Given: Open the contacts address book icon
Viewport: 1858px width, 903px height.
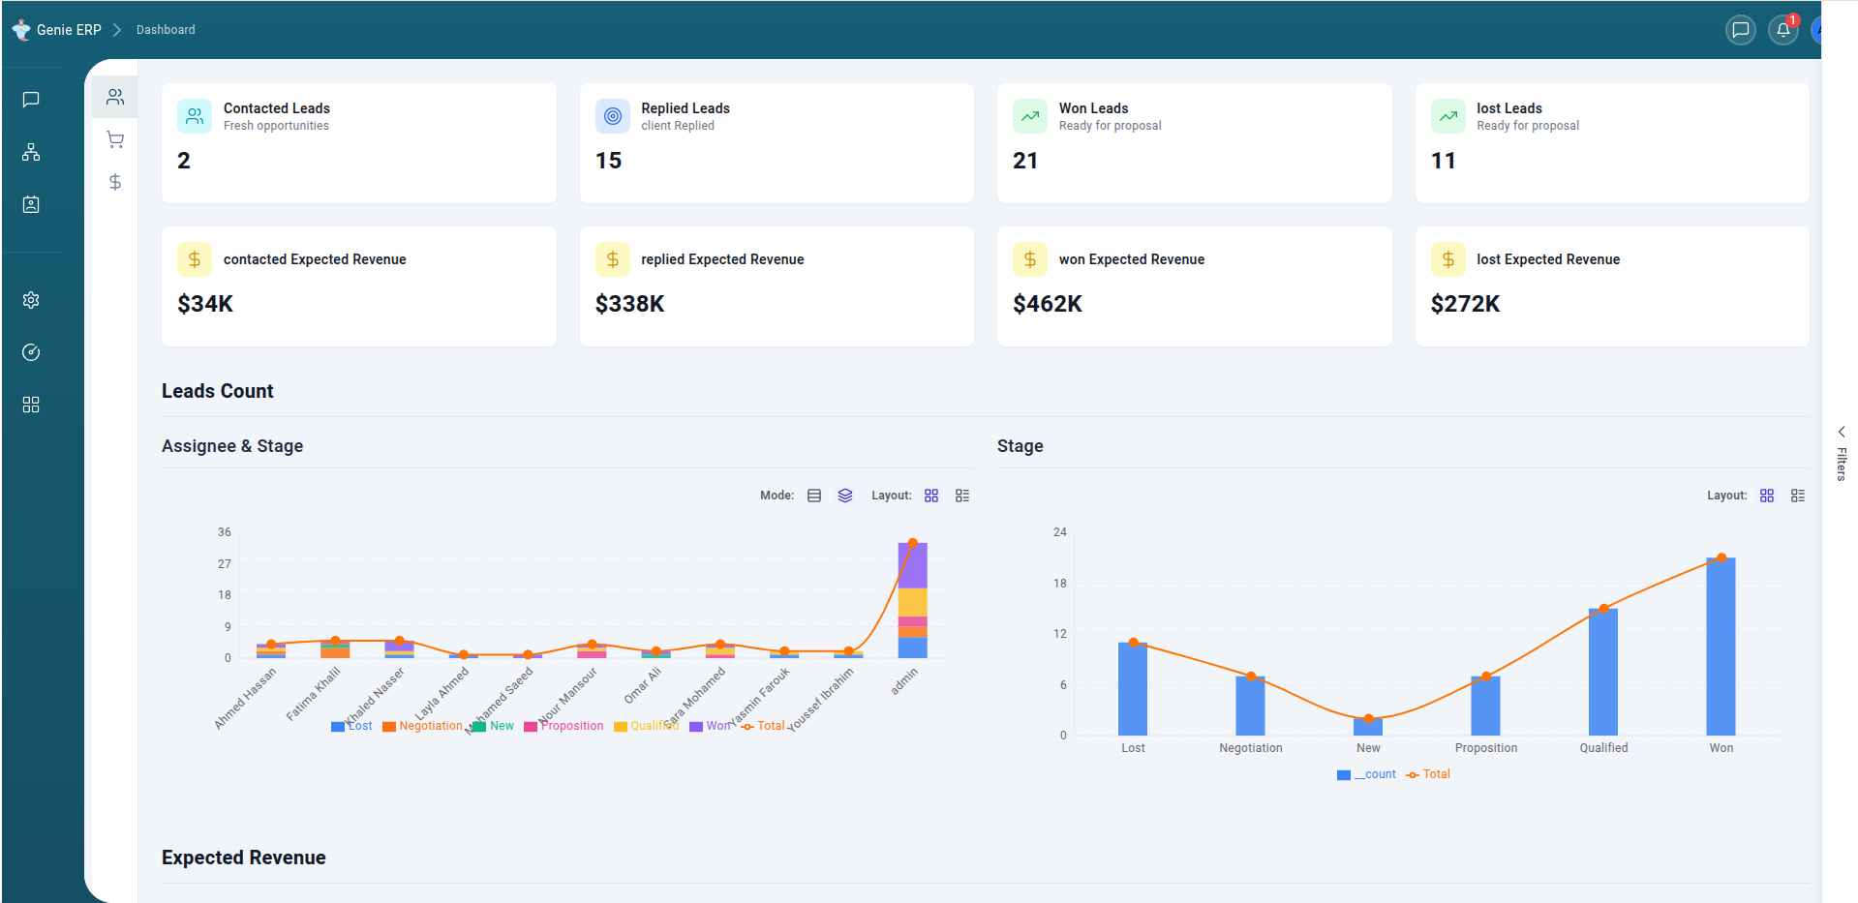Looking at the screenshot, I should tap(31, 204).
